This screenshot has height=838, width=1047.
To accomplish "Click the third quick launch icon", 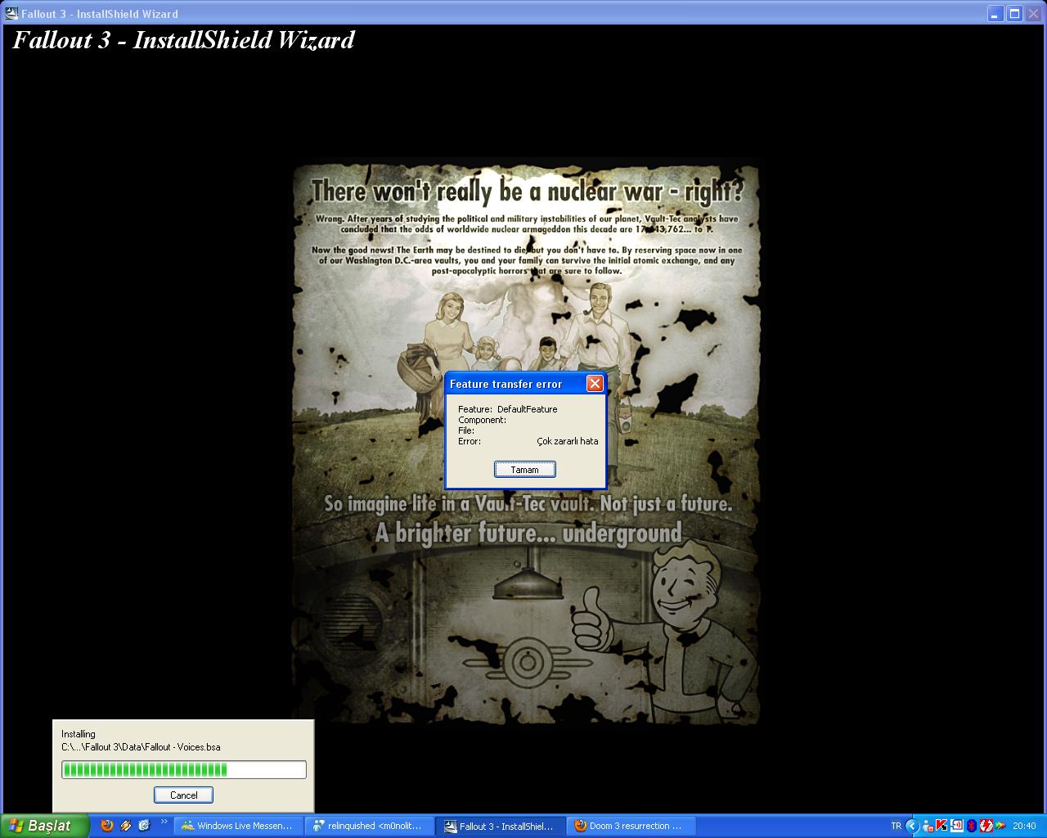I will [x=144, y=826].
